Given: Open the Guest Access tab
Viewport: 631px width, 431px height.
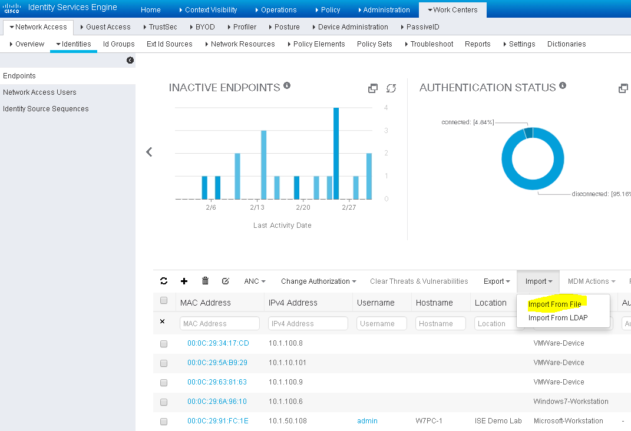Looking at the screenshot, I should point(105,27).
